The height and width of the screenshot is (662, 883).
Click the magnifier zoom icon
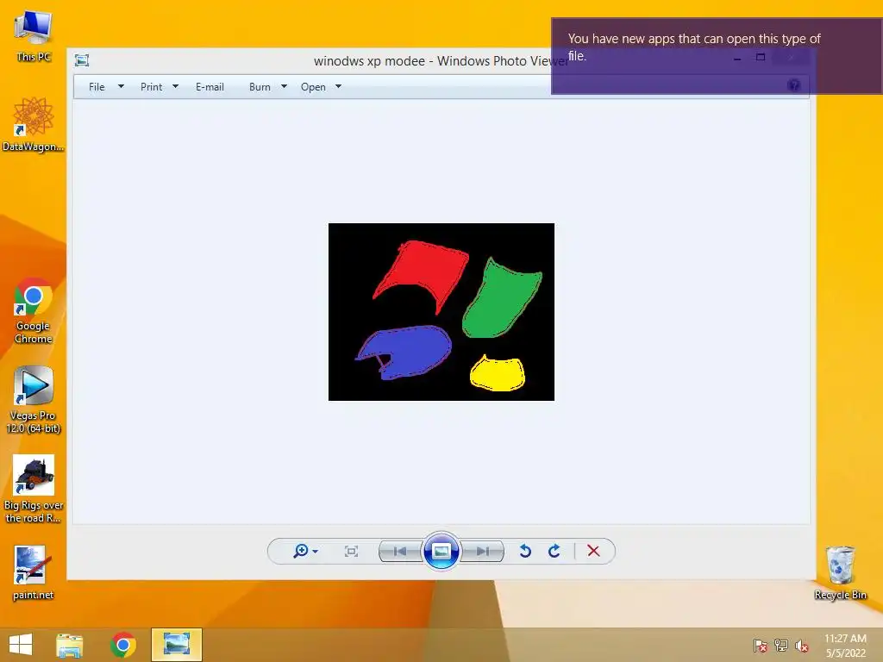click(x=301, y=551)
